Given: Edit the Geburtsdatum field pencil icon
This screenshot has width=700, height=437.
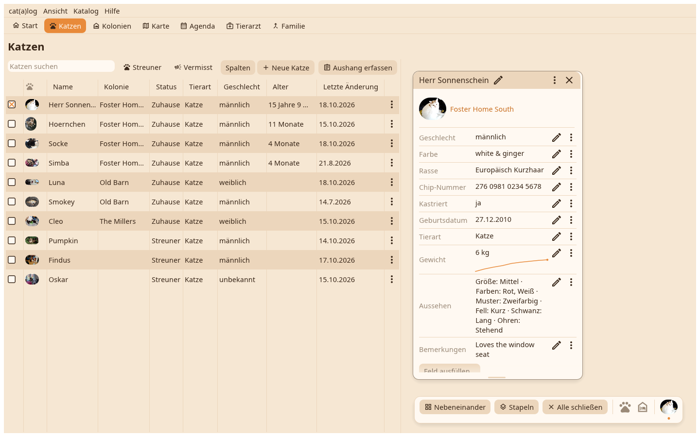Looking at the screenshot, I should (x=557, y=220).
